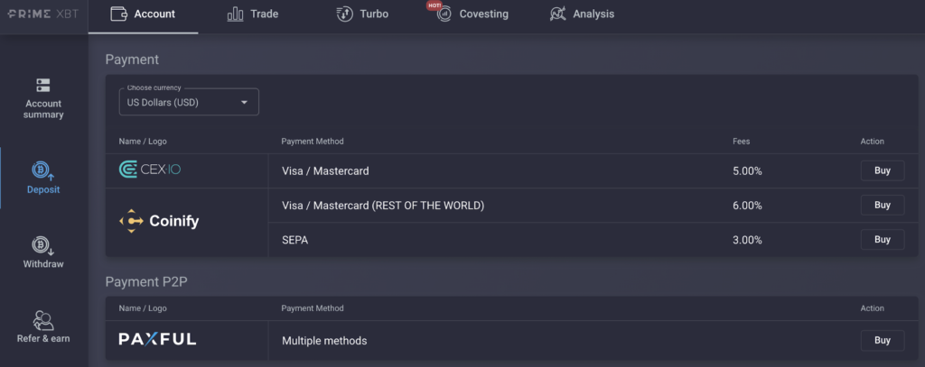Buy using Coinify SEPA method
Screen dimensions: 925x367
[882, 240]
